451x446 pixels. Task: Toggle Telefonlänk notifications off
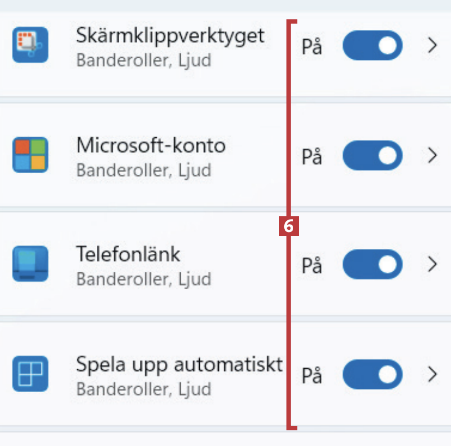pos(372,264)
